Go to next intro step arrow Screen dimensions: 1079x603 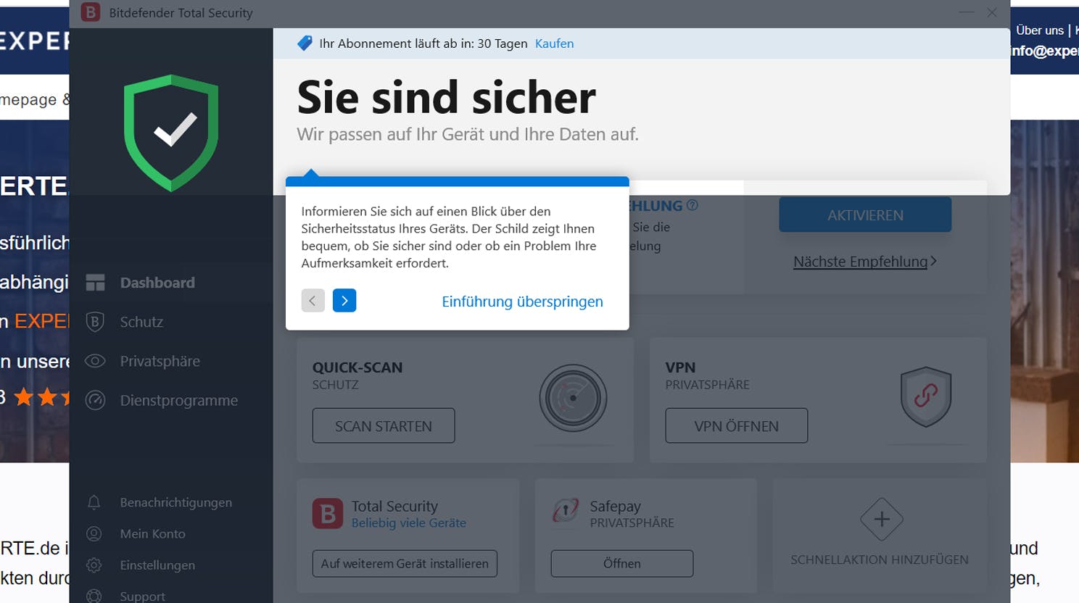tap(344, 301)
